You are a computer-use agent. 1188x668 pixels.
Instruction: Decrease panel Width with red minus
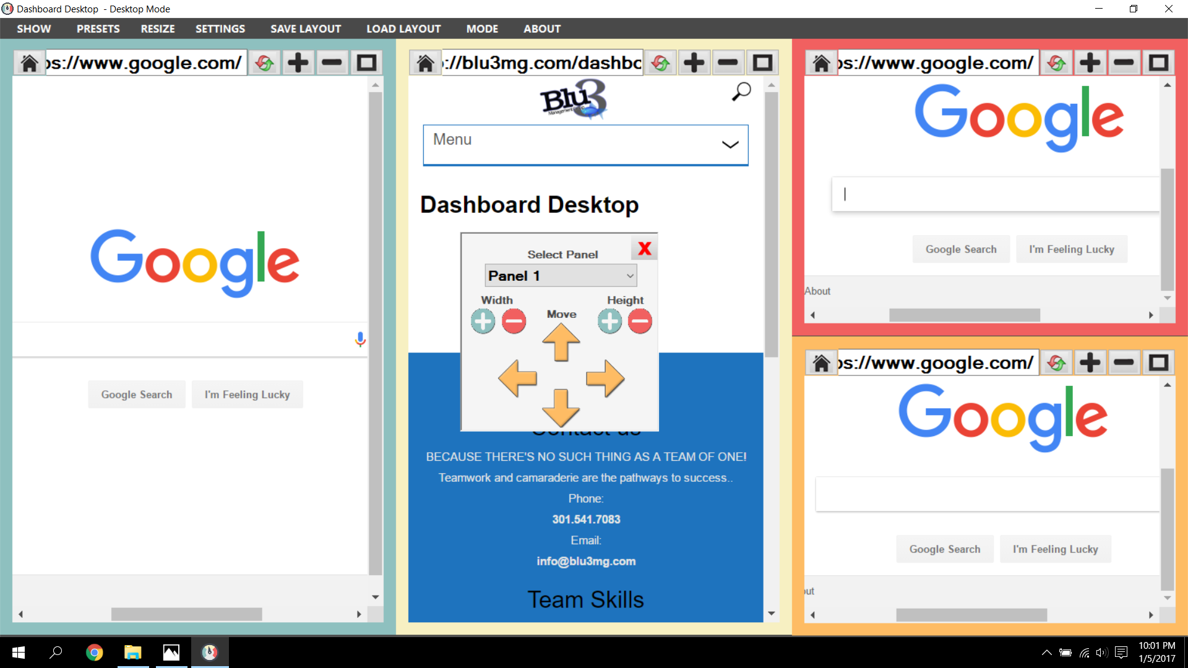(514, 322)
